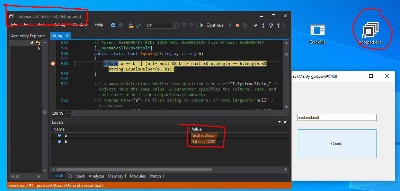Collapse the expanded assembly tree node
This screenshot has height=191, width=400.
(32, 42)
